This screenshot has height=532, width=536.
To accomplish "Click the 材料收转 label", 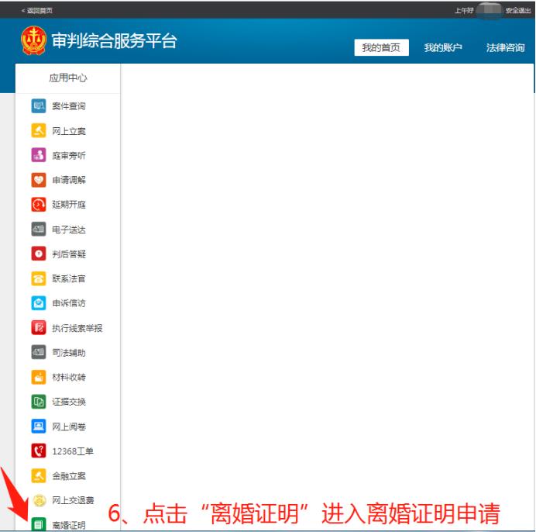I will point(69,377).
